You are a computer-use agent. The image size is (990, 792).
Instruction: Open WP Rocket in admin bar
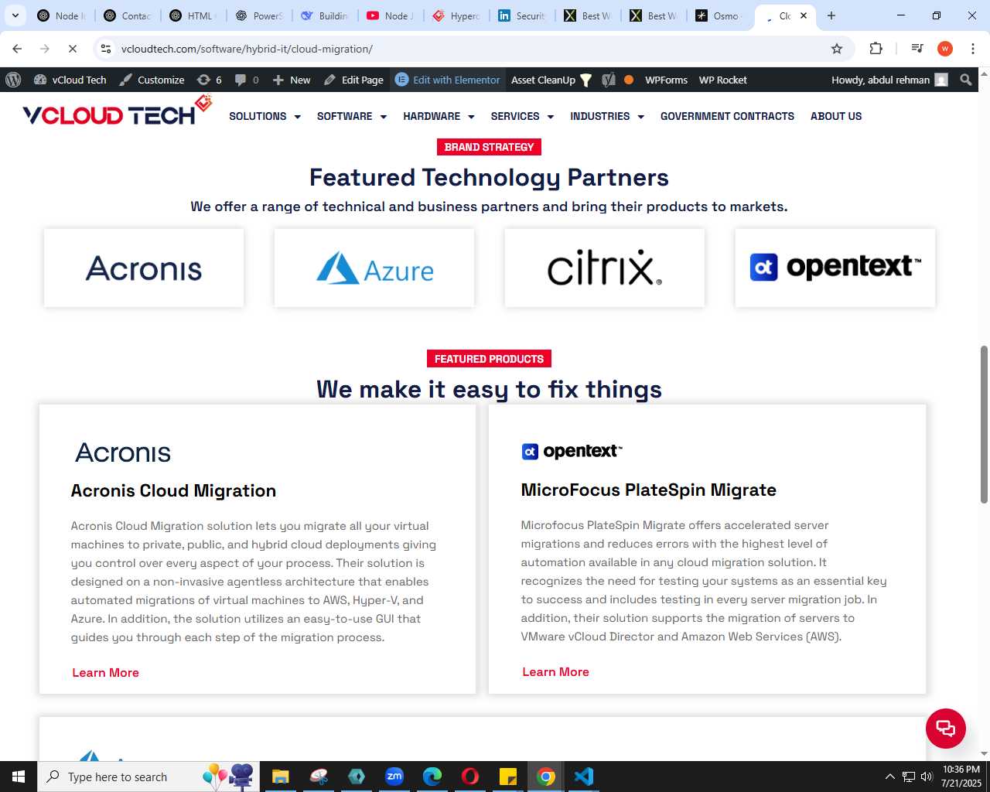(x=722, y=80)
